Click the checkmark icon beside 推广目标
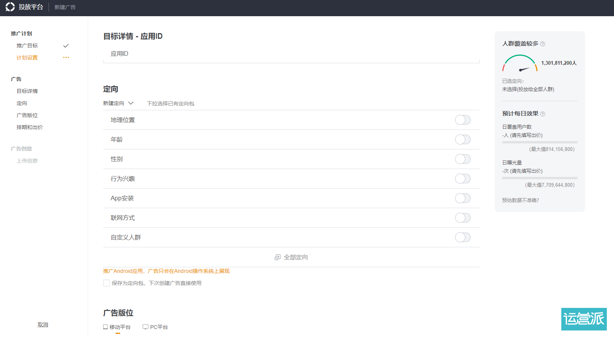This screenshot has height=338, width=614. [66, 46]
